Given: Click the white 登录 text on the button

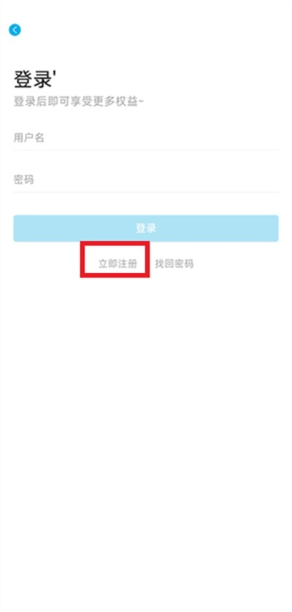Looking at the screenshot, I should (x=146, y=229).
